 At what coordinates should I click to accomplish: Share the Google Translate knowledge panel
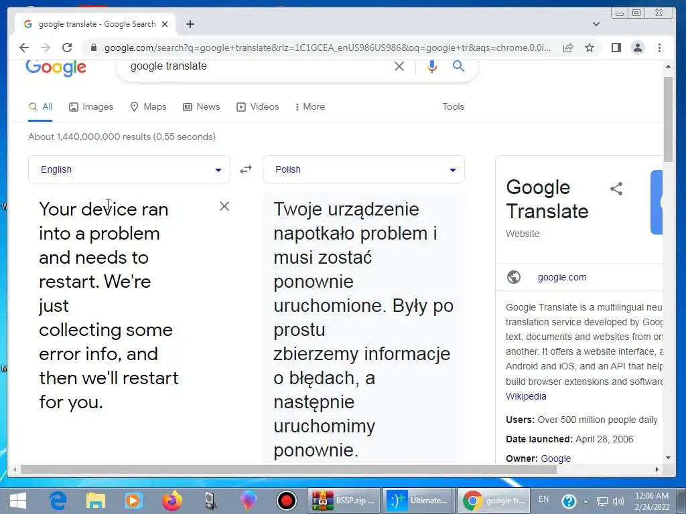click(616, 189)
